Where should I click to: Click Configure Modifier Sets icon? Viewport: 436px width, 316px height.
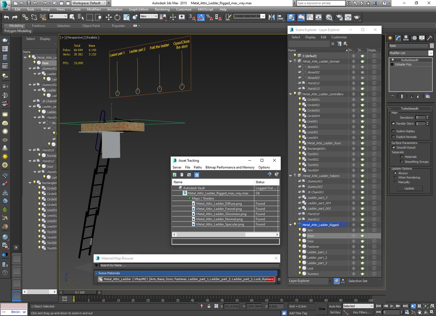[428, 96]
